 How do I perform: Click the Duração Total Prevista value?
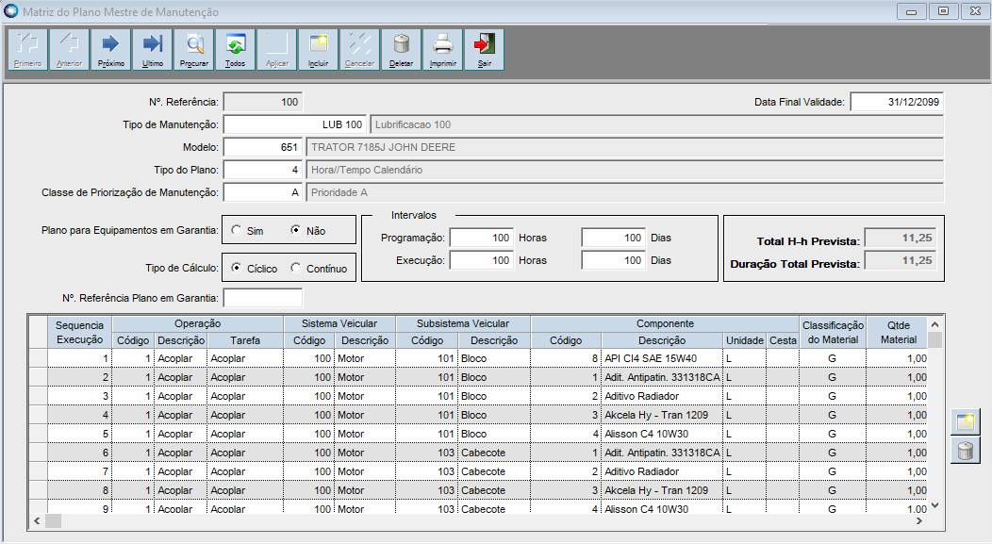(x=901, y=260)
